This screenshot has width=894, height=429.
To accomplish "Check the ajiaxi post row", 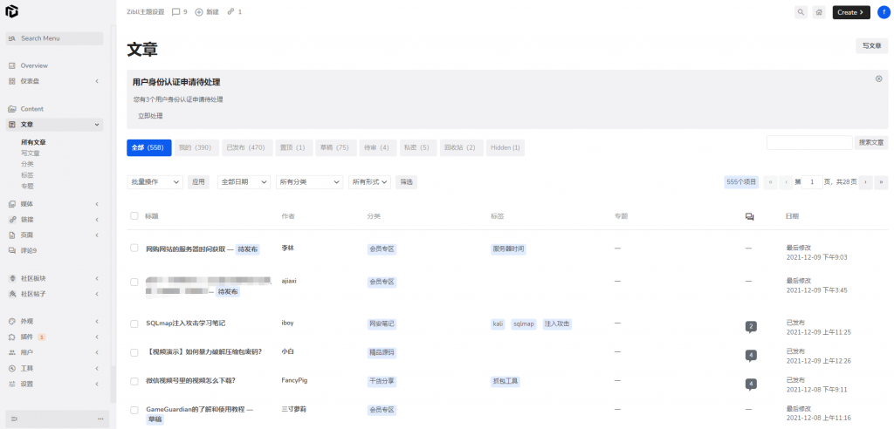I will tap(134, 282).
